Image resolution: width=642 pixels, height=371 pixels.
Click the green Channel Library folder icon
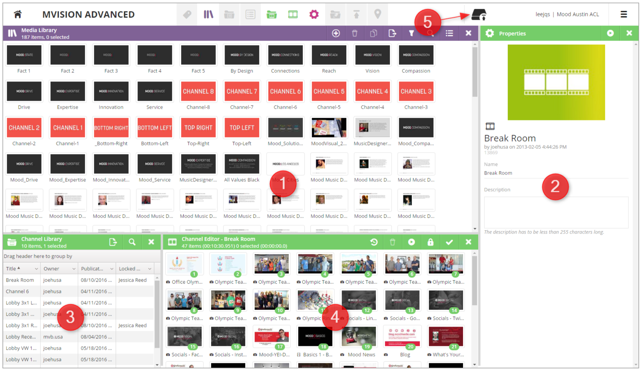[x=272, y=14]
